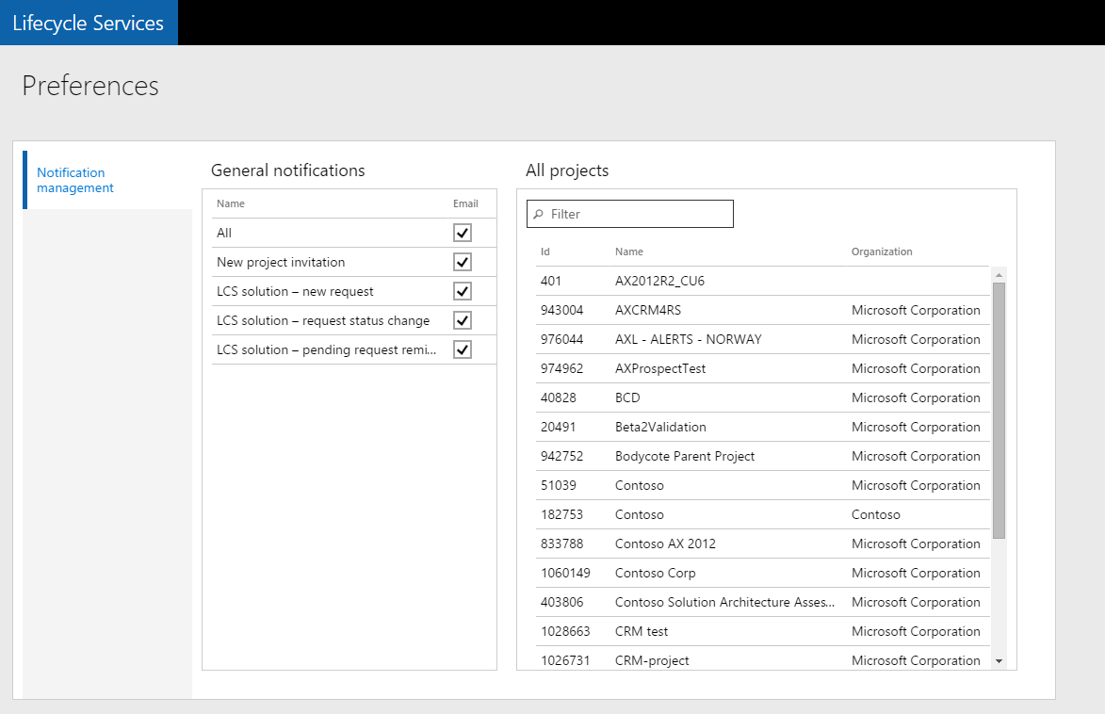Sort projects by the Organization column header
1105x714 pixels.
pyautogui.click(x=882, y=252)
